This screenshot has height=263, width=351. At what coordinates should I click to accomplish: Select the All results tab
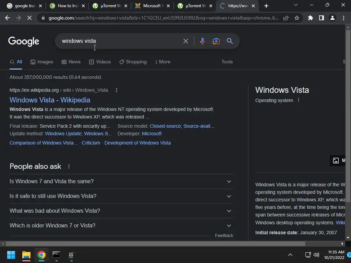tap(16, 62)
